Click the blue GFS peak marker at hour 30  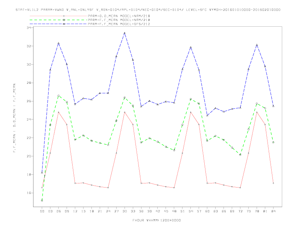tap(125, 33)
